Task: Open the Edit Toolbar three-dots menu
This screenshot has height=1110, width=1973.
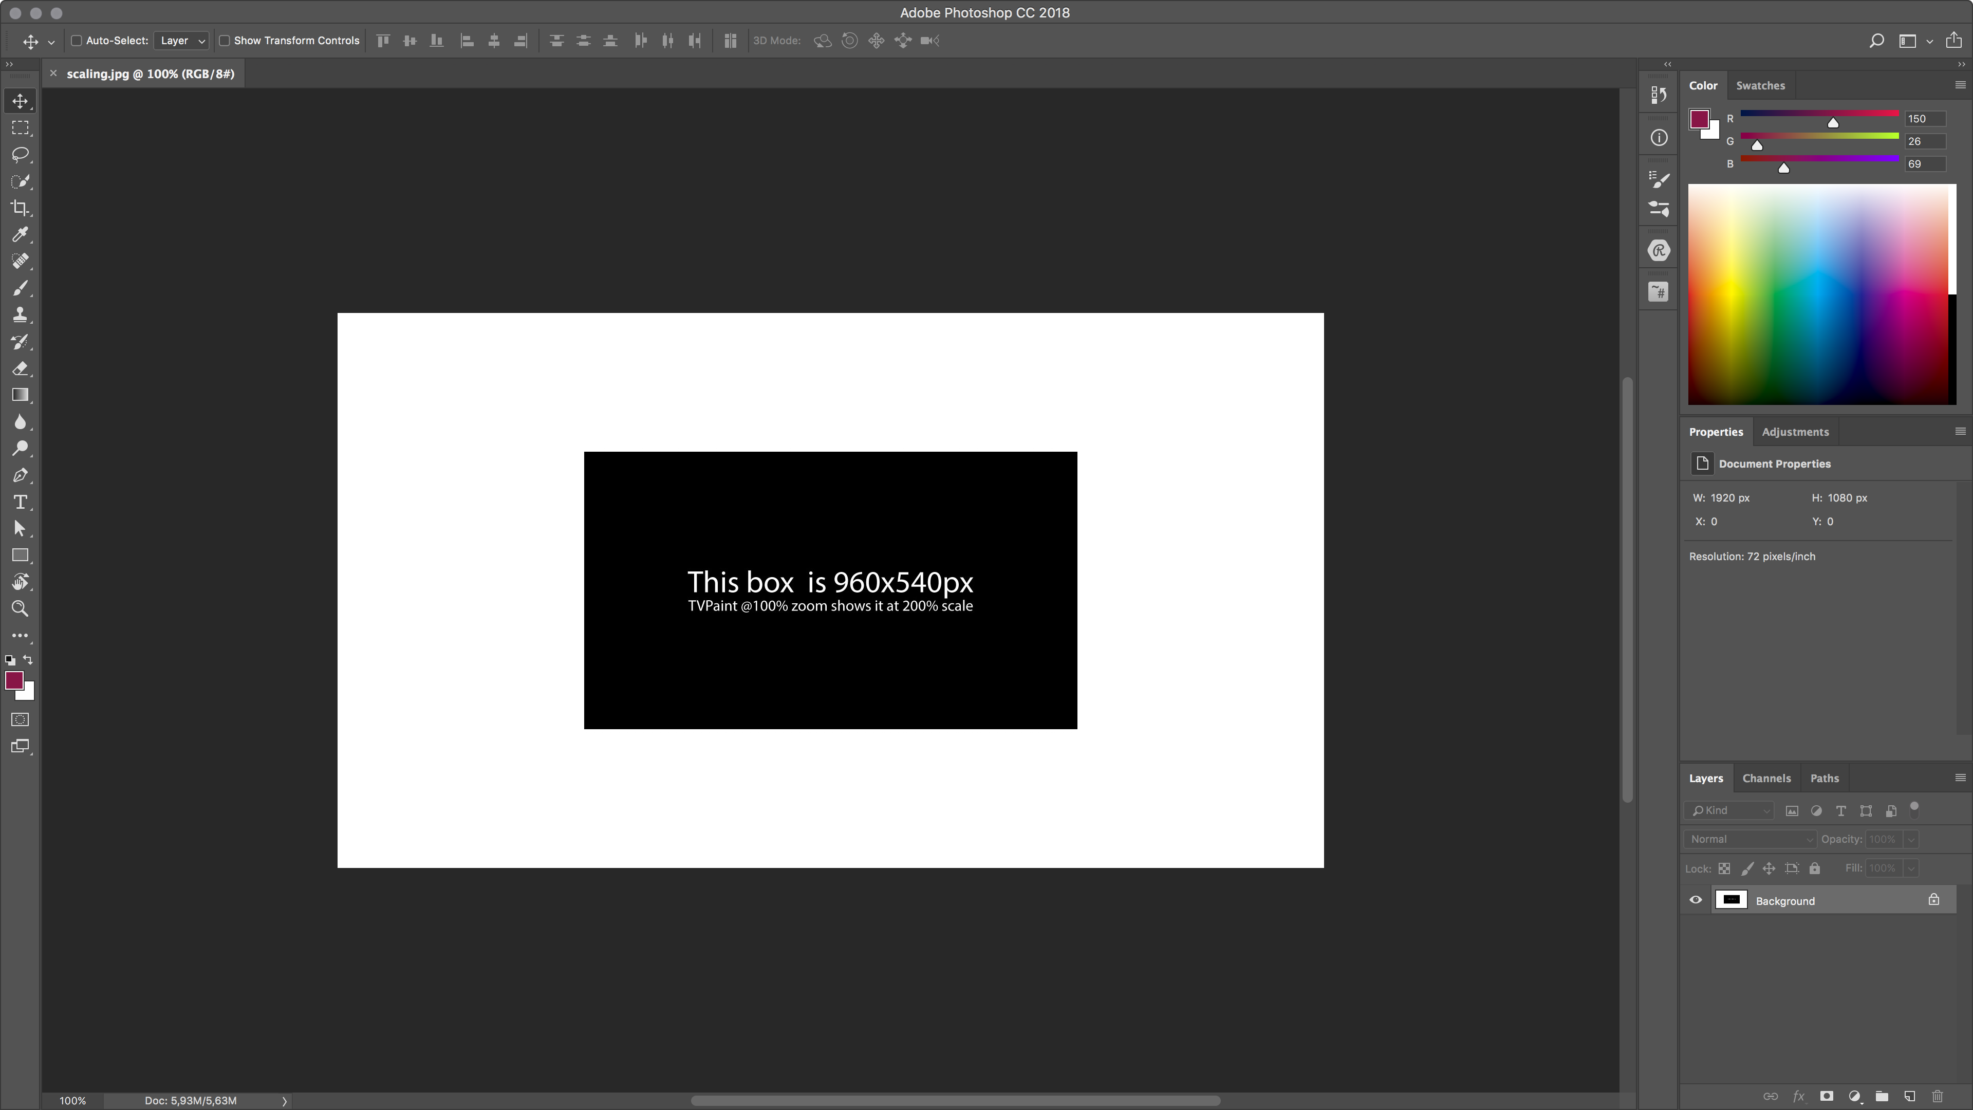Action: click(20, 636)
